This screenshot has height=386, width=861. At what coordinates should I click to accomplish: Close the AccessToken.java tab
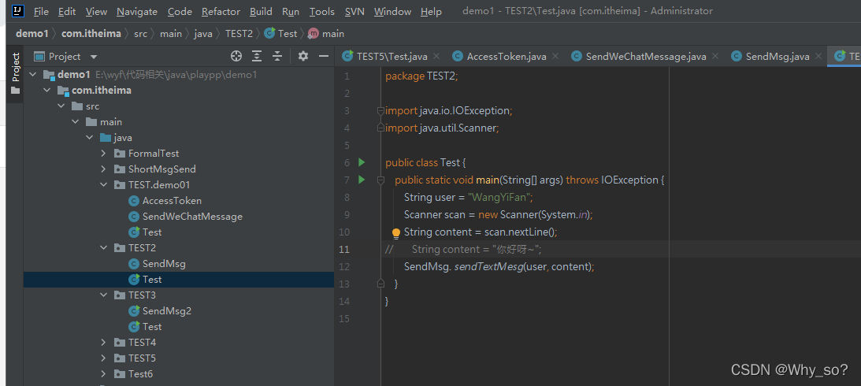click(x=555, y=56)
